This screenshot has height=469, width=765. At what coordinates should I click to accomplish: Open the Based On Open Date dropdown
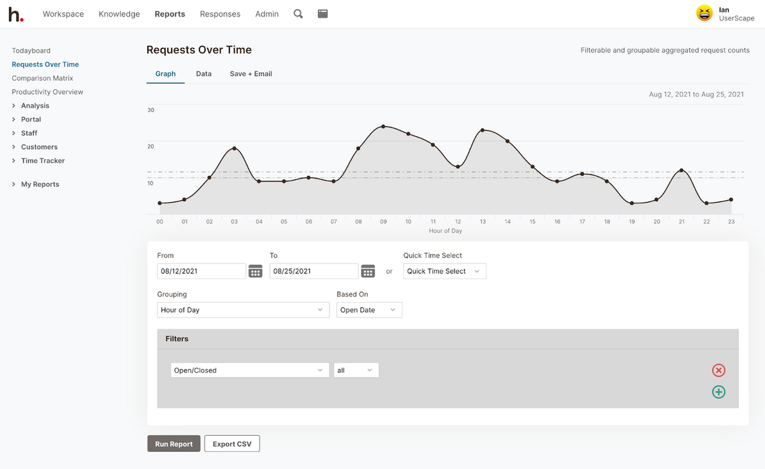(369, 310)
